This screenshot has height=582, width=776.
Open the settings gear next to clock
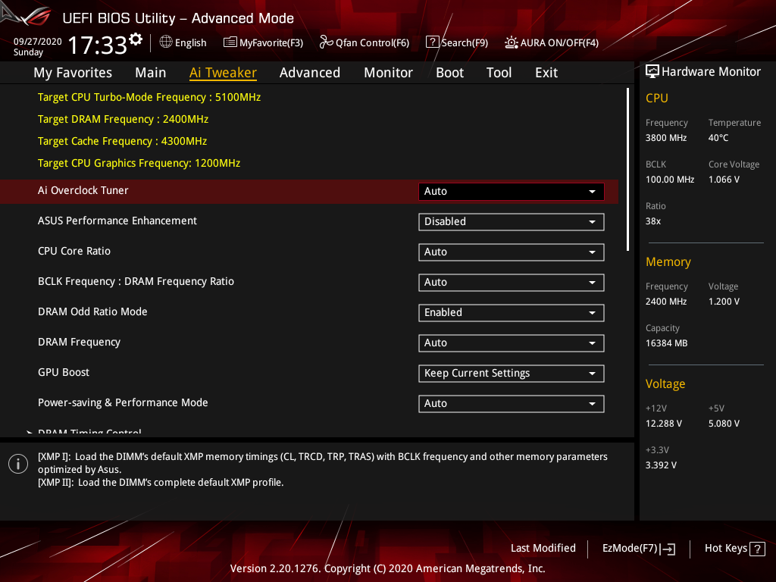(x=136, y=39)
